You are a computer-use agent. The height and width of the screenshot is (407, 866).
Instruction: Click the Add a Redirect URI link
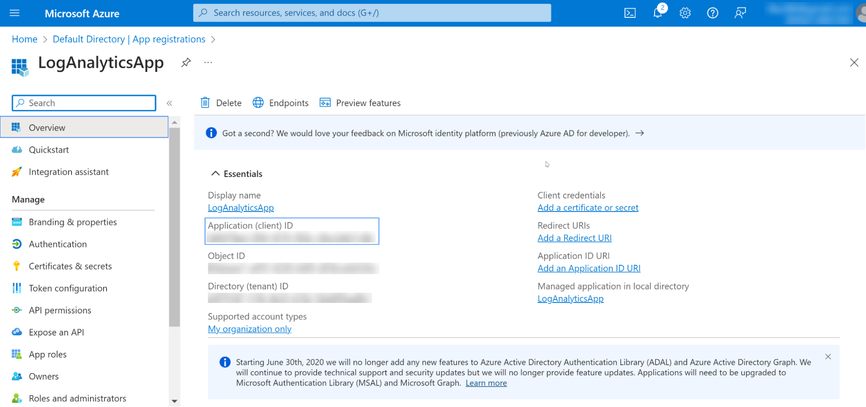[574, 238]
